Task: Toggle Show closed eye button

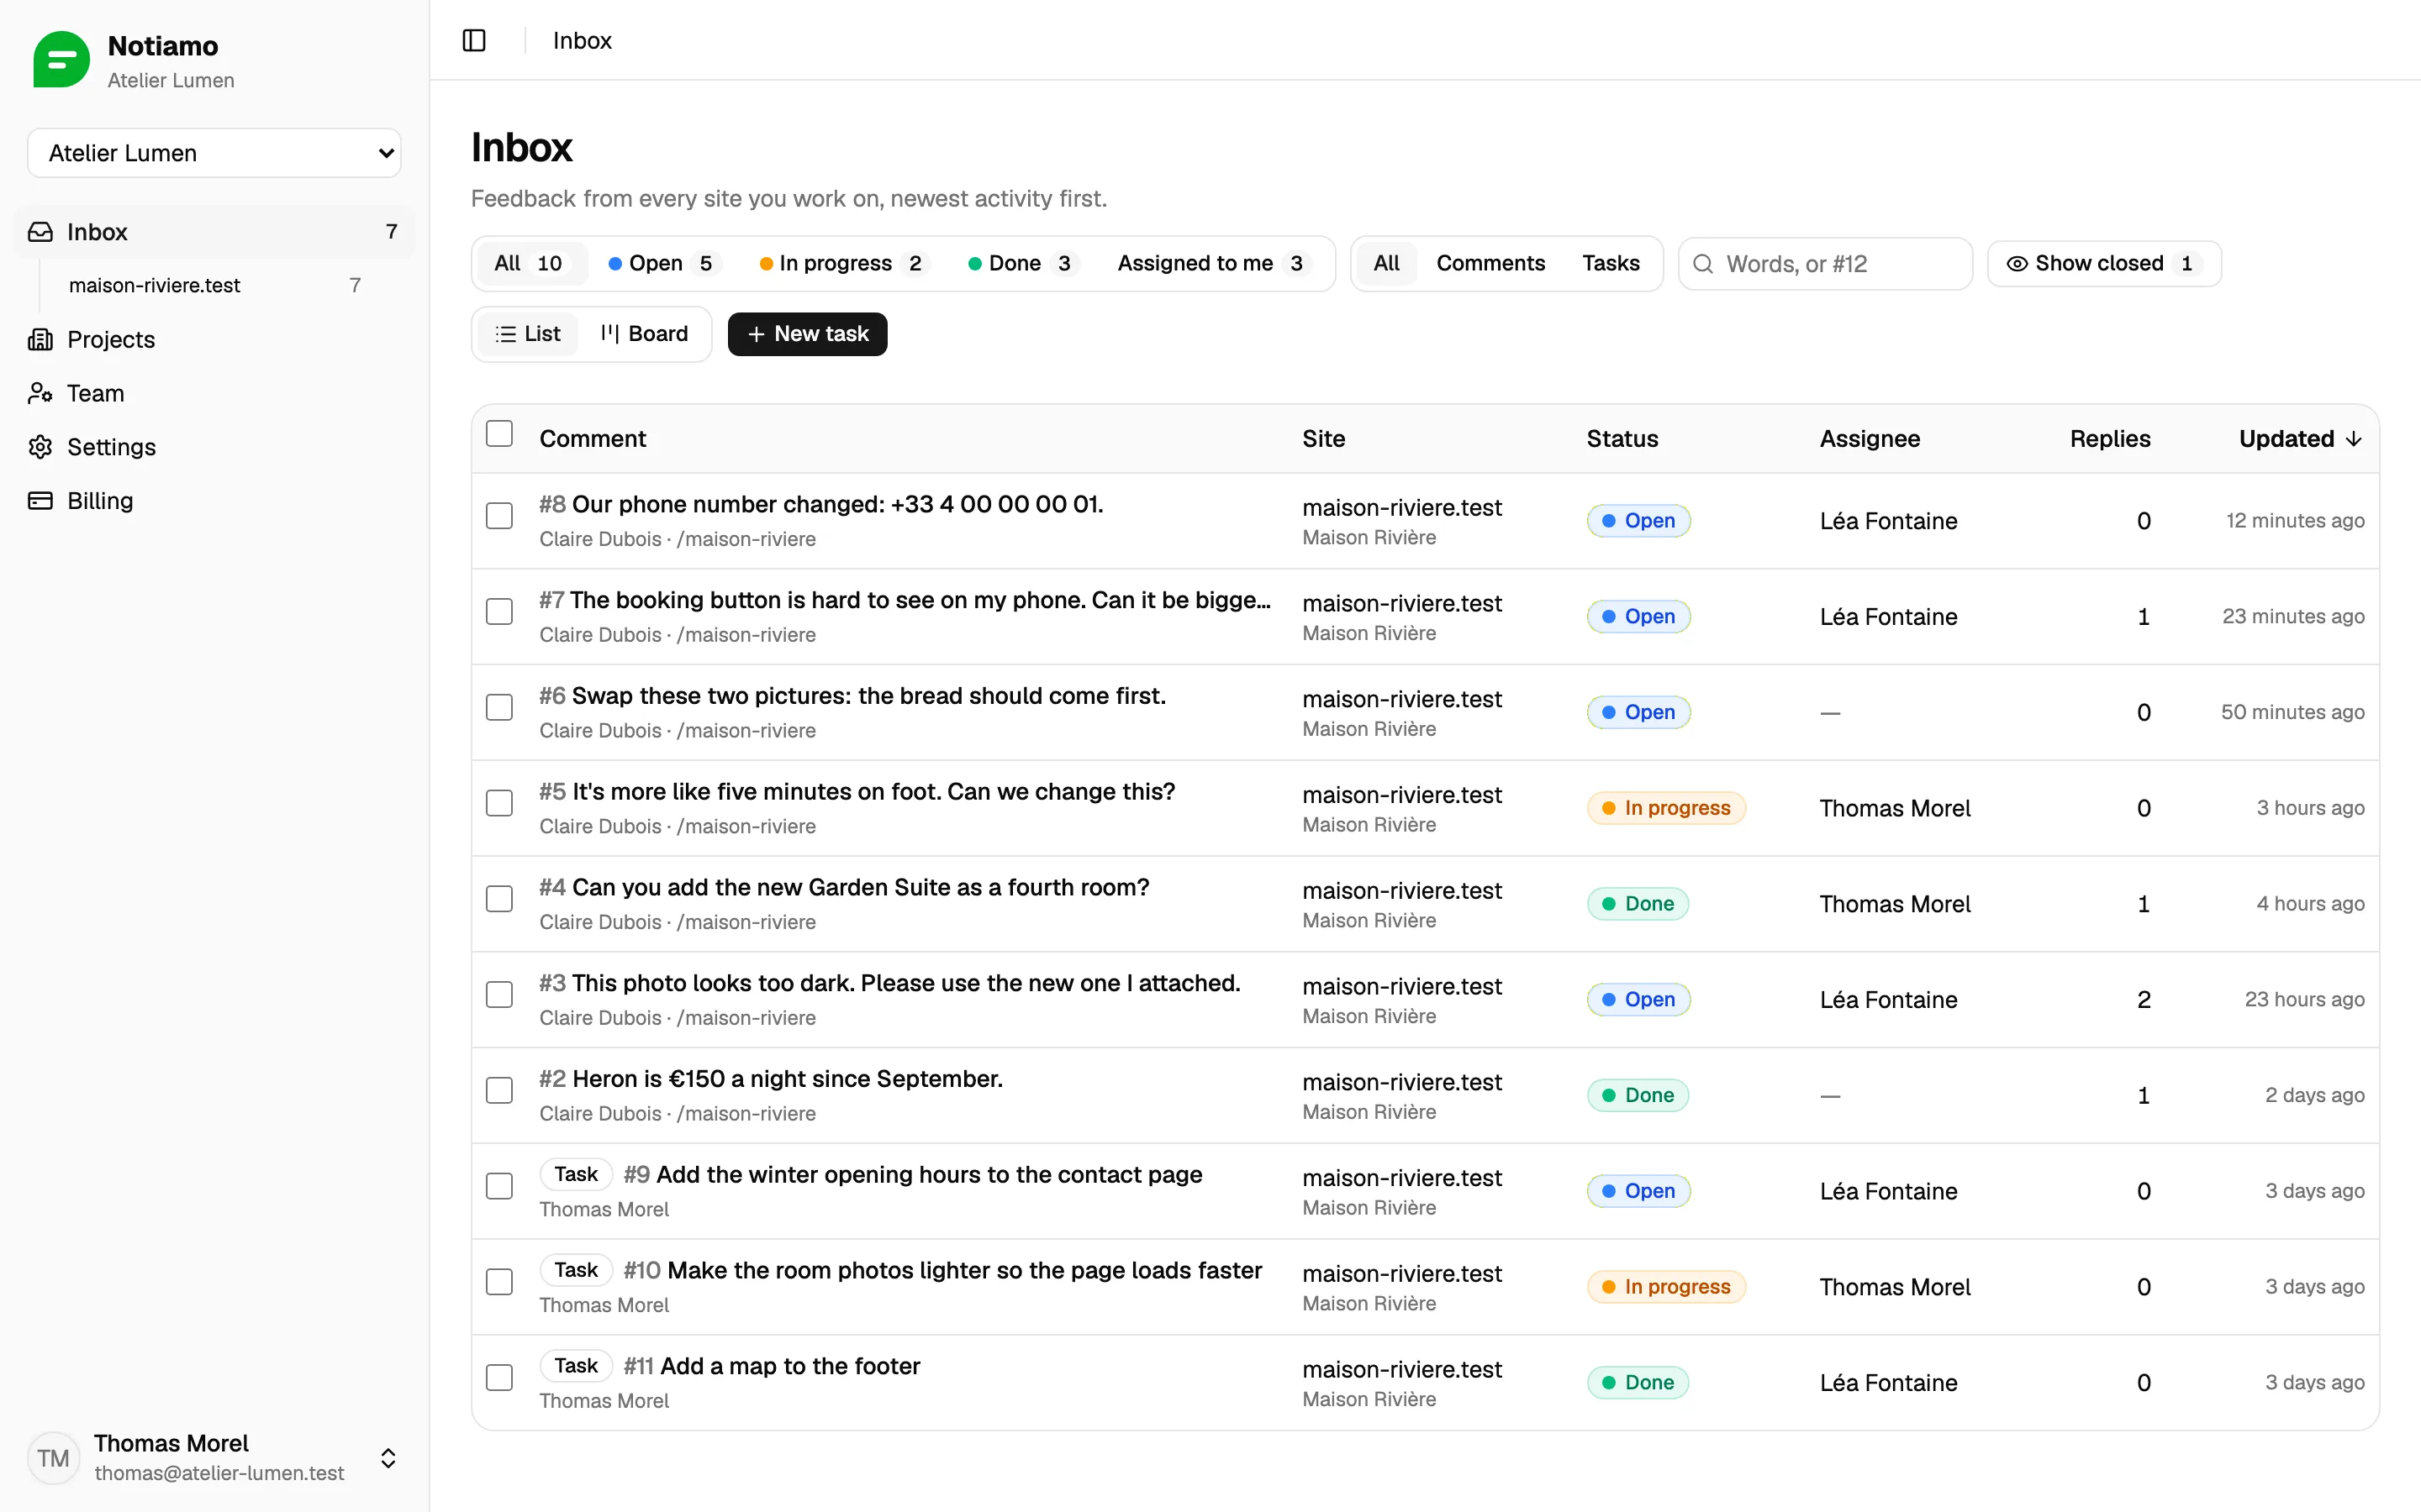Action: tap(2104, 264)
